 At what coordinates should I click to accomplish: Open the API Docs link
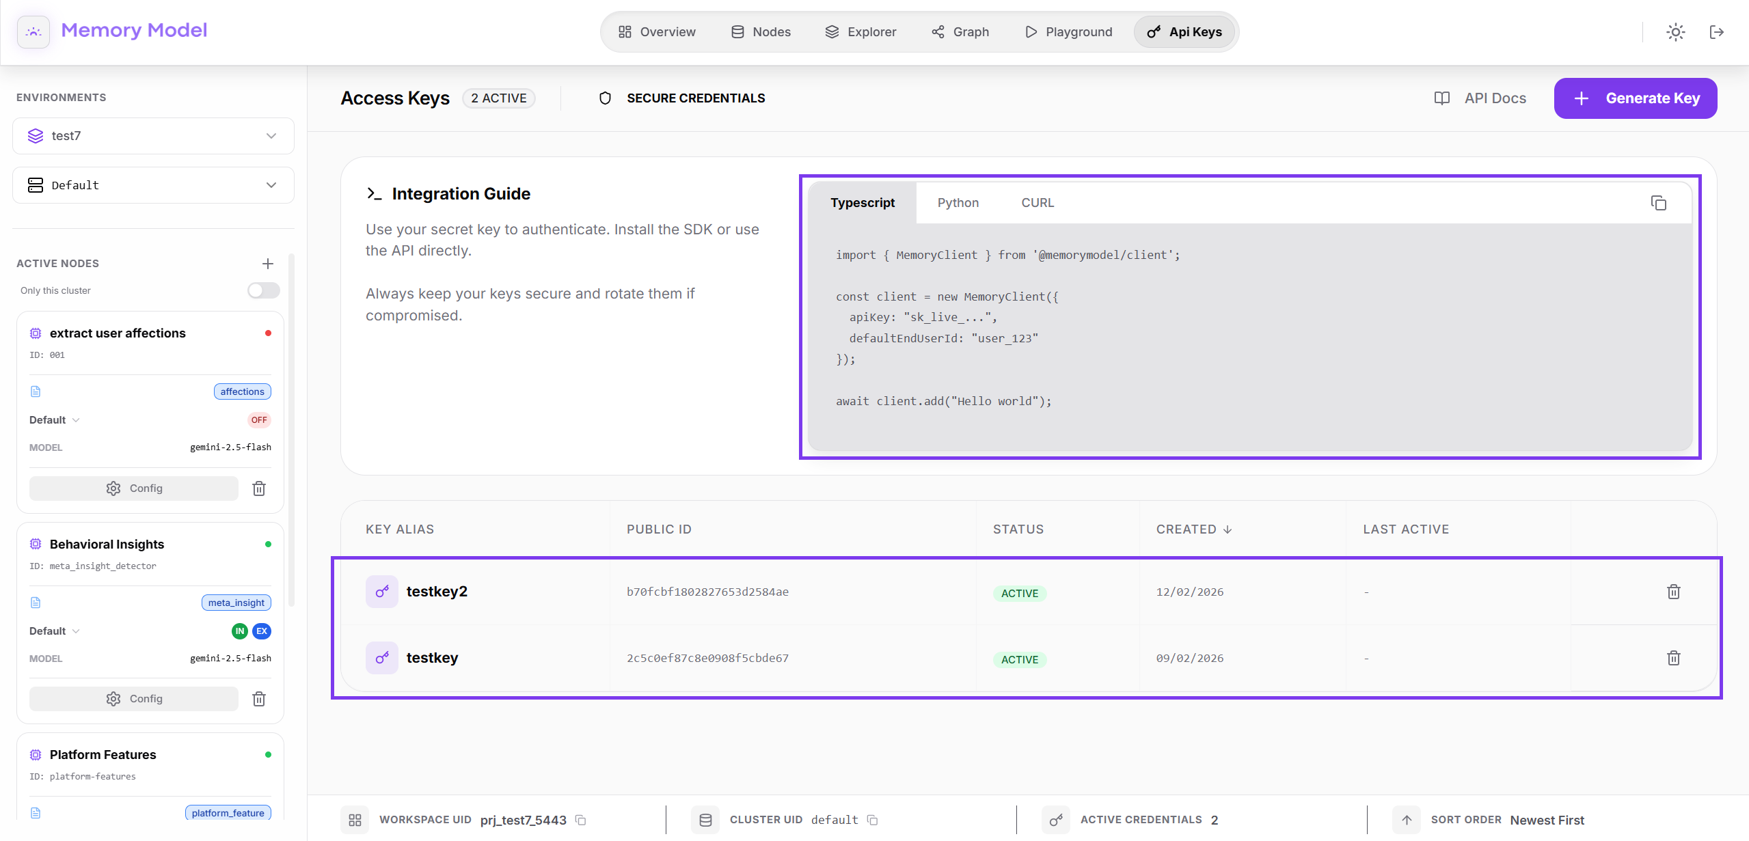[1480, 98]
